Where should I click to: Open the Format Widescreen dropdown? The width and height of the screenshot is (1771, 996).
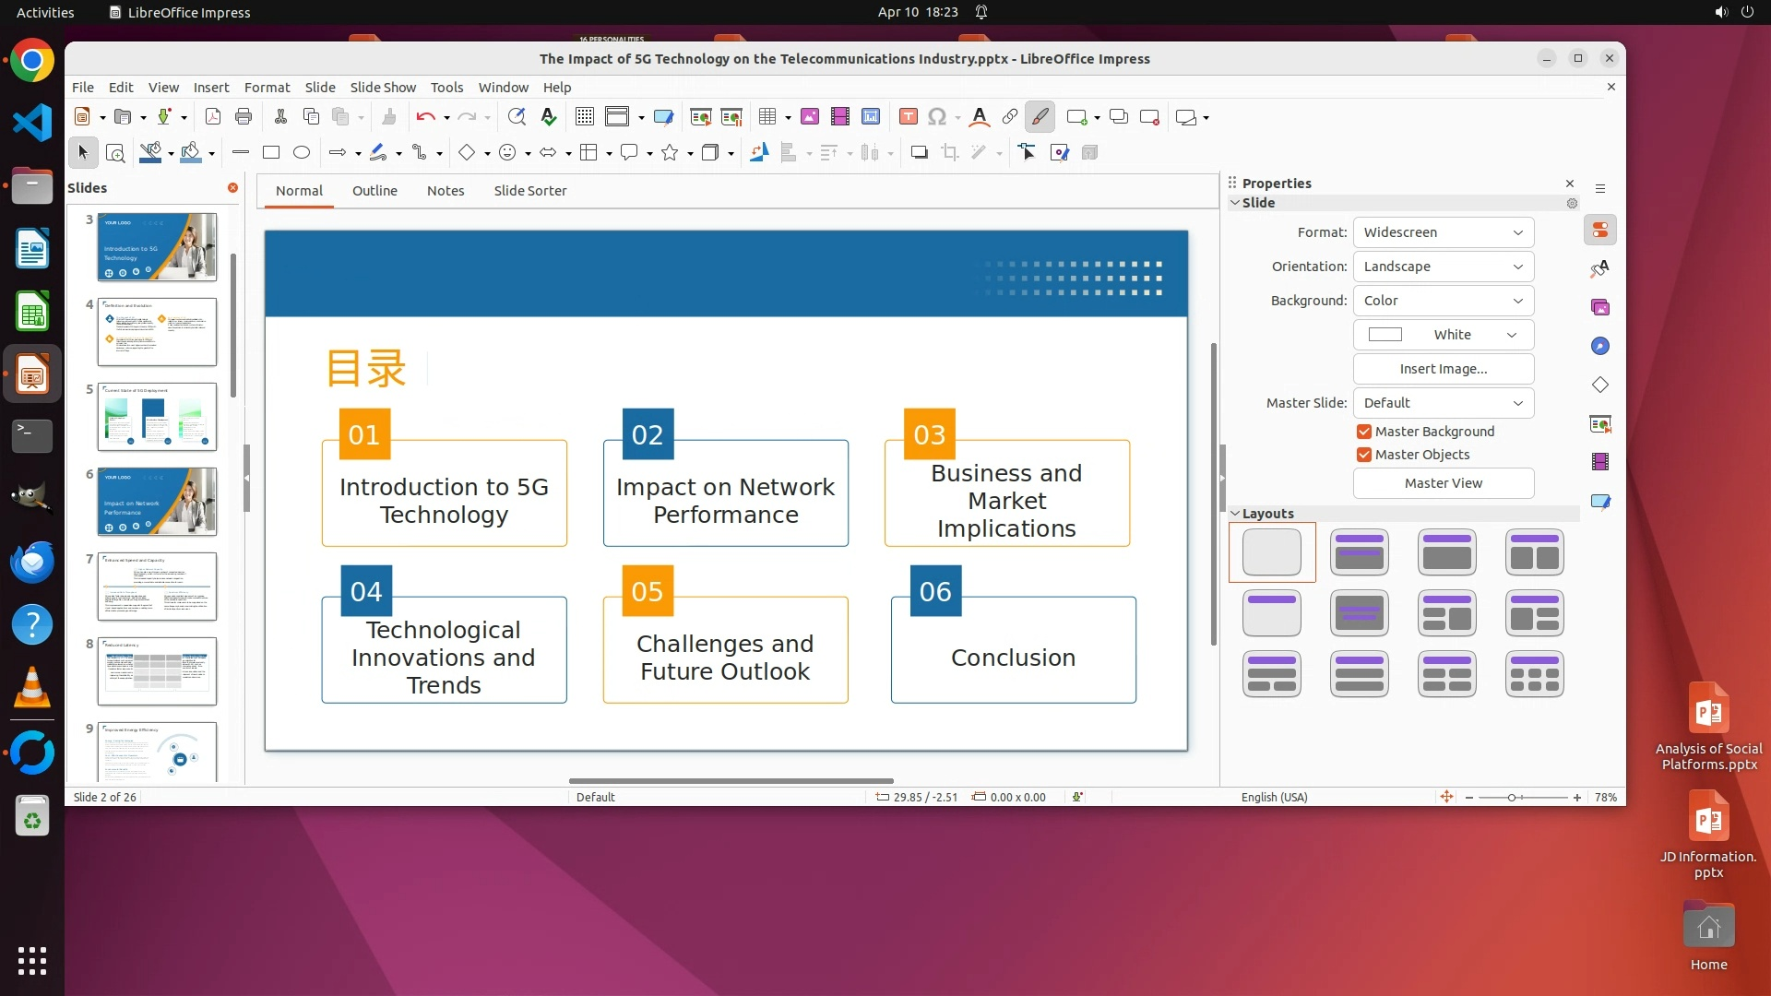[x=1443, y=232]
